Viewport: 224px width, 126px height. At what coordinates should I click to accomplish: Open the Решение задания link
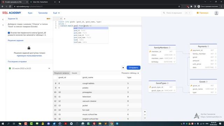tap(15, 41)
